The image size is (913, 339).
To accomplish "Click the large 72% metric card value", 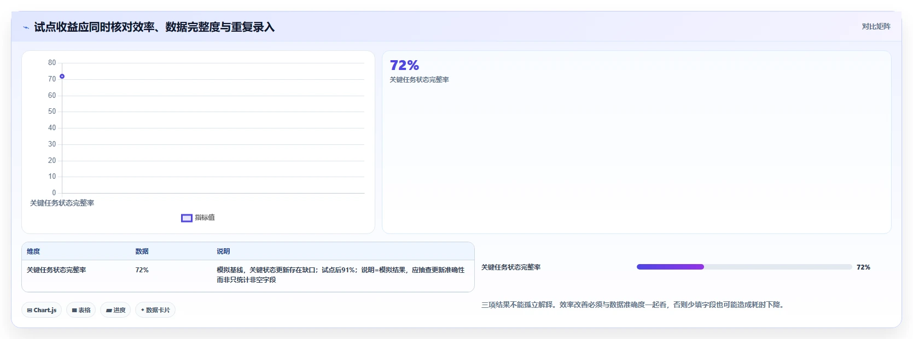I will tap(404, 66).
